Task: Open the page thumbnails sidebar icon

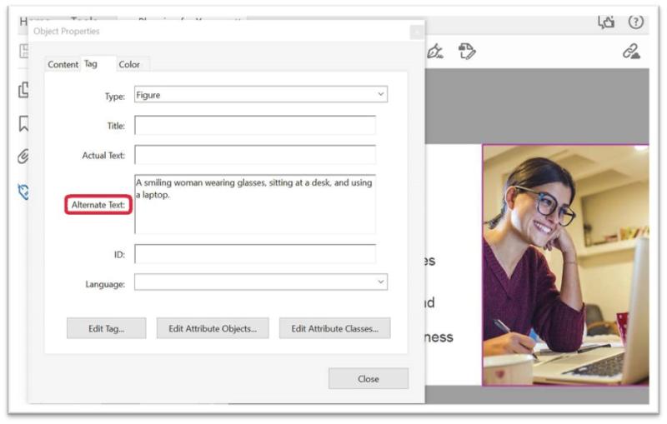Action: point(24,90)
